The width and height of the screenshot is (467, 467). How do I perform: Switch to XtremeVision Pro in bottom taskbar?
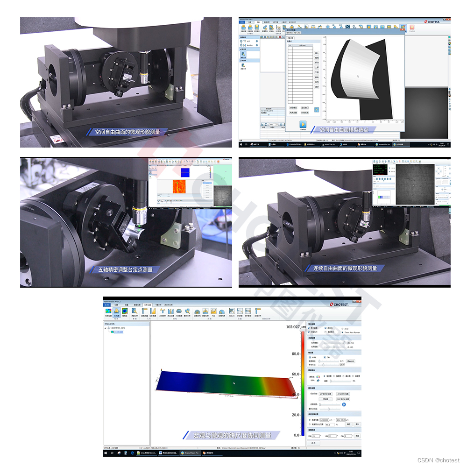190,453
